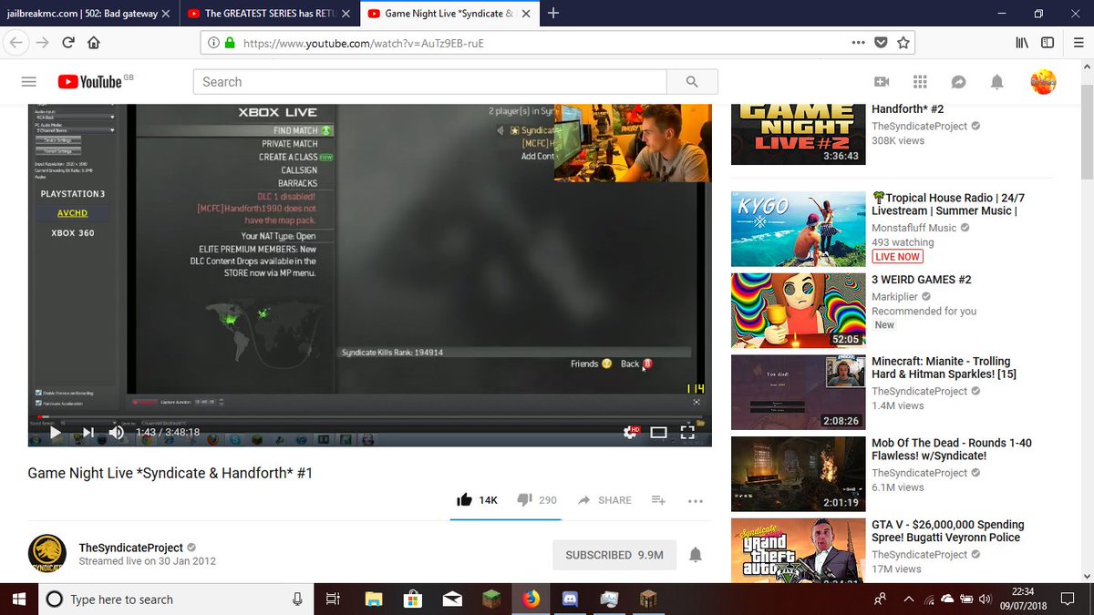Mute the video player volume
Screen dimensions: 1094x615
[117, 433]
